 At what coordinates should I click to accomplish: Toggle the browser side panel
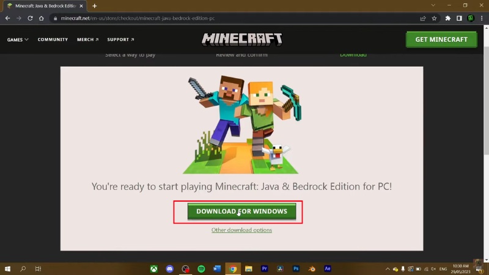(459, 18)
